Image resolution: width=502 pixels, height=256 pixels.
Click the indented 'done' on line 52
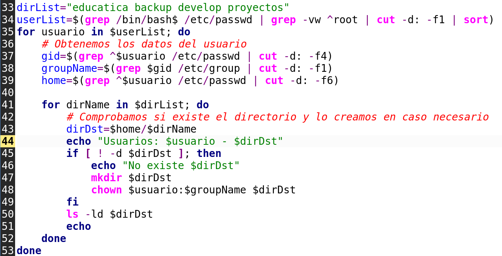coord(54,238)
